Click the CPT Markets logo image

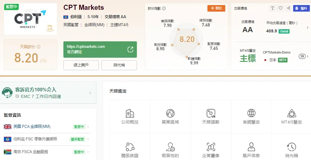tap(30, 19)
